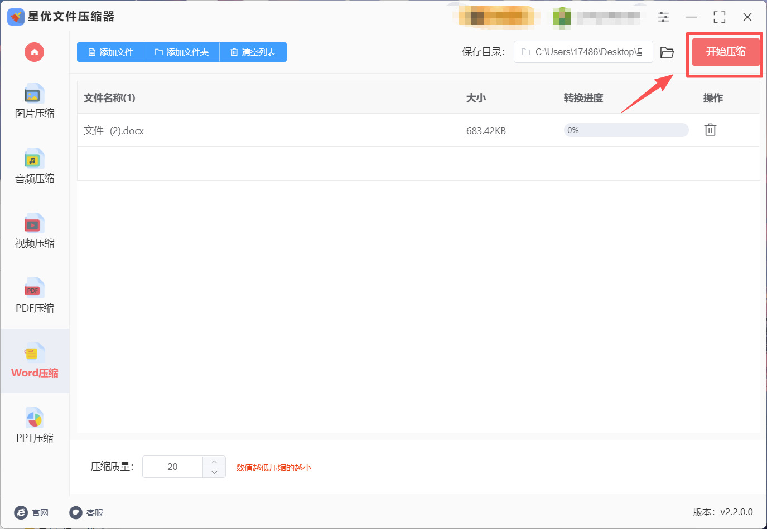Click the red hint 数值越低压缩的越小
Viewport: 767px width, 529px height.
click(x=273, y=468)
